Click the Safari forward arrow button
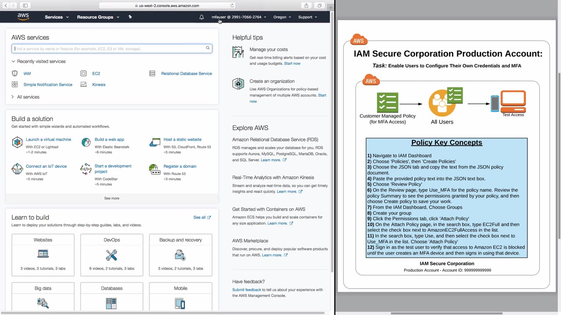This screenshot has height=315, width=561. point(13,6)
